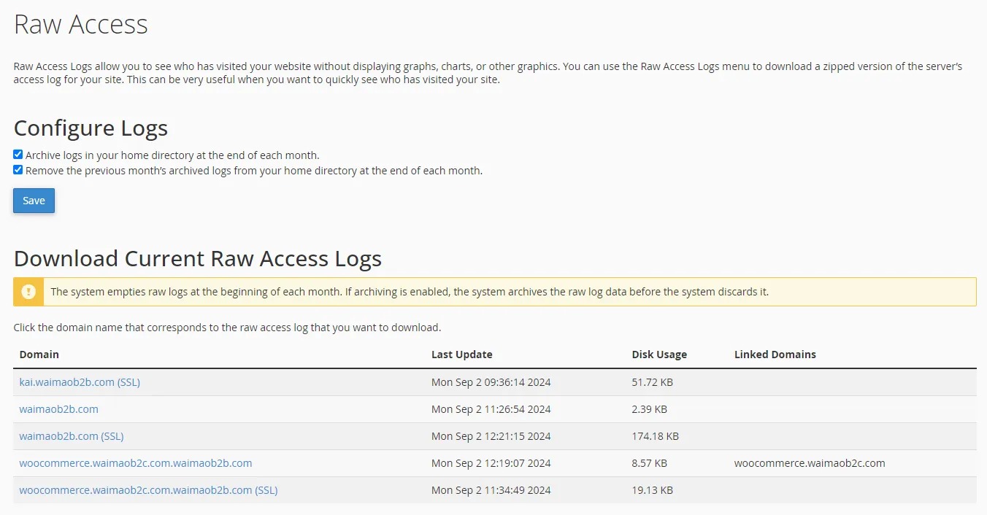This screenshot has width=987, height=515.
Task: Click woocommerce.waimaob2c.com.waimaob2b.com log link
Action: 136,462
